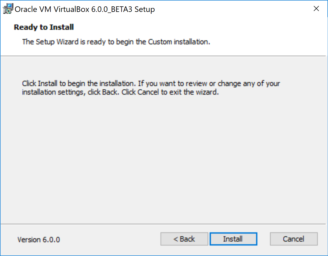
Task: Click the separator line below the header
Action: (163, 56)
